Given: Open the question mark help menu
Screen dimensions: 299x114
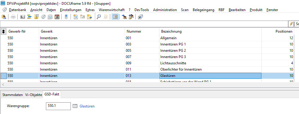Looking at the screenshot, I should [x=129, y=10].
